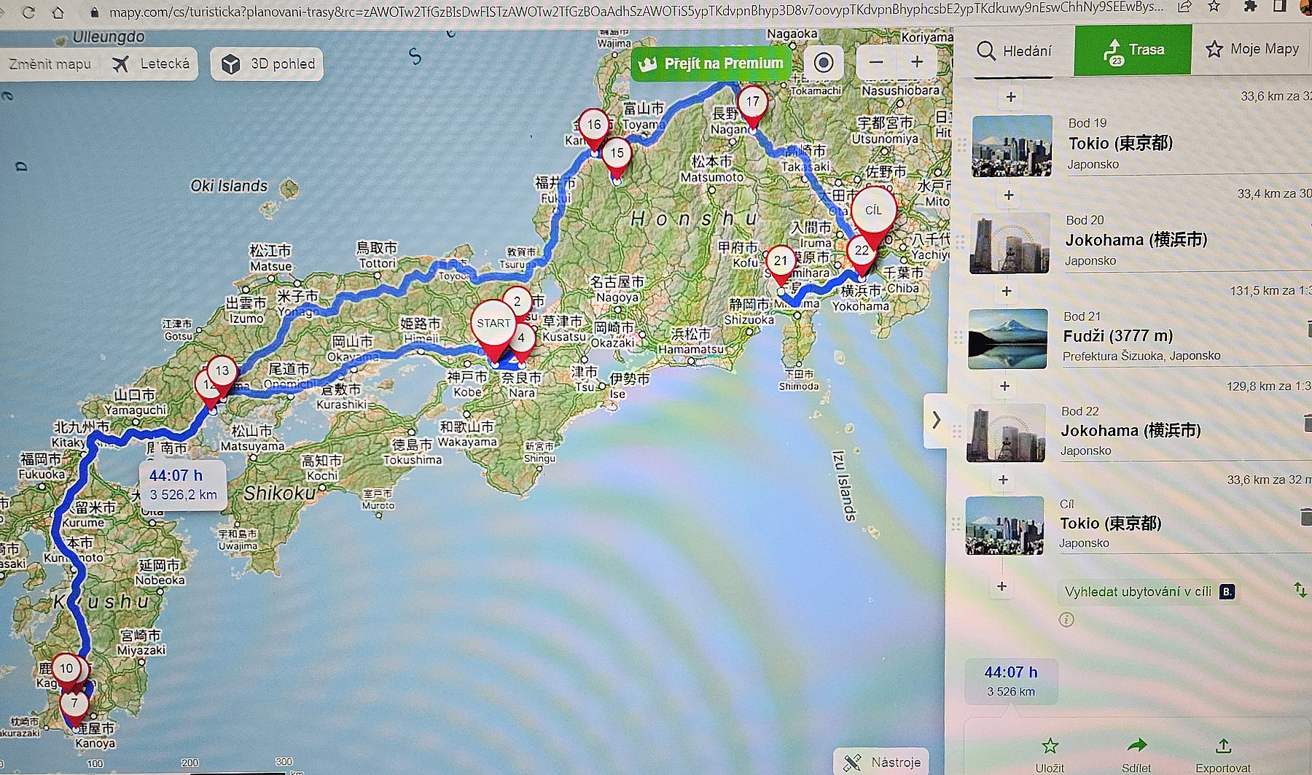
Task: Bookmark this page with the star icon
Action: click(x=1214, y=7)
